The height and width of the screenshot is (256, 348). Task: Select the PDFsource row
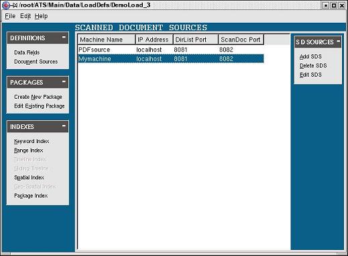pos(171,50)
